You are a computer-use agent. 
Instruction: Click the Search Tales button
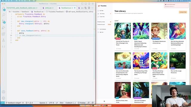click(x=183, y=12)
